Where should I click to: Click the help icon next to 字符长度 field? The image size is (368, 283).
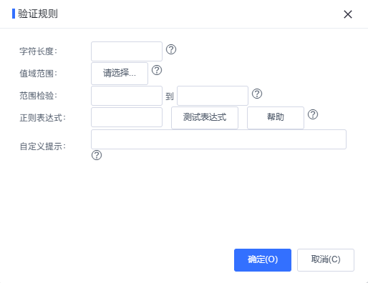pyautogui.click(x=171, y=49)
